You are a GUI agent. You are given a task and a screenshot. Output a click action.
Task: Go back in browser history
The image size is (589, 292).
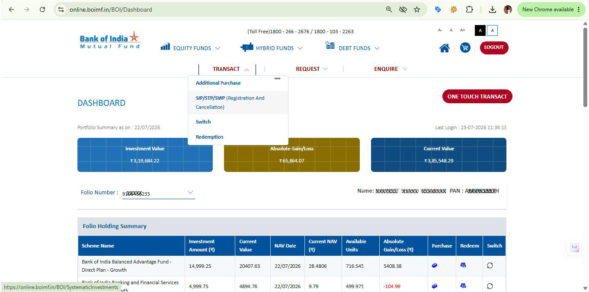(x=12, y=10)
